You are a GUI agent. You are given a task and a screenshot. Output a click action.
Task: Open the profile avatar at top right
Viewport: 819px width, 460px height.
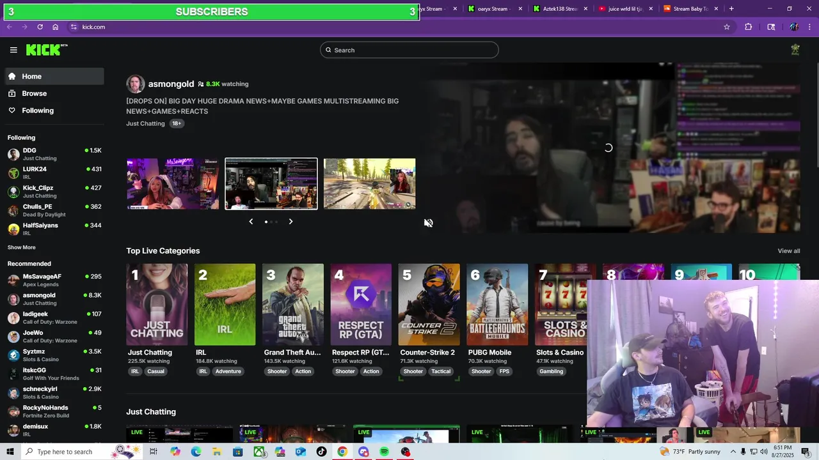795,50
